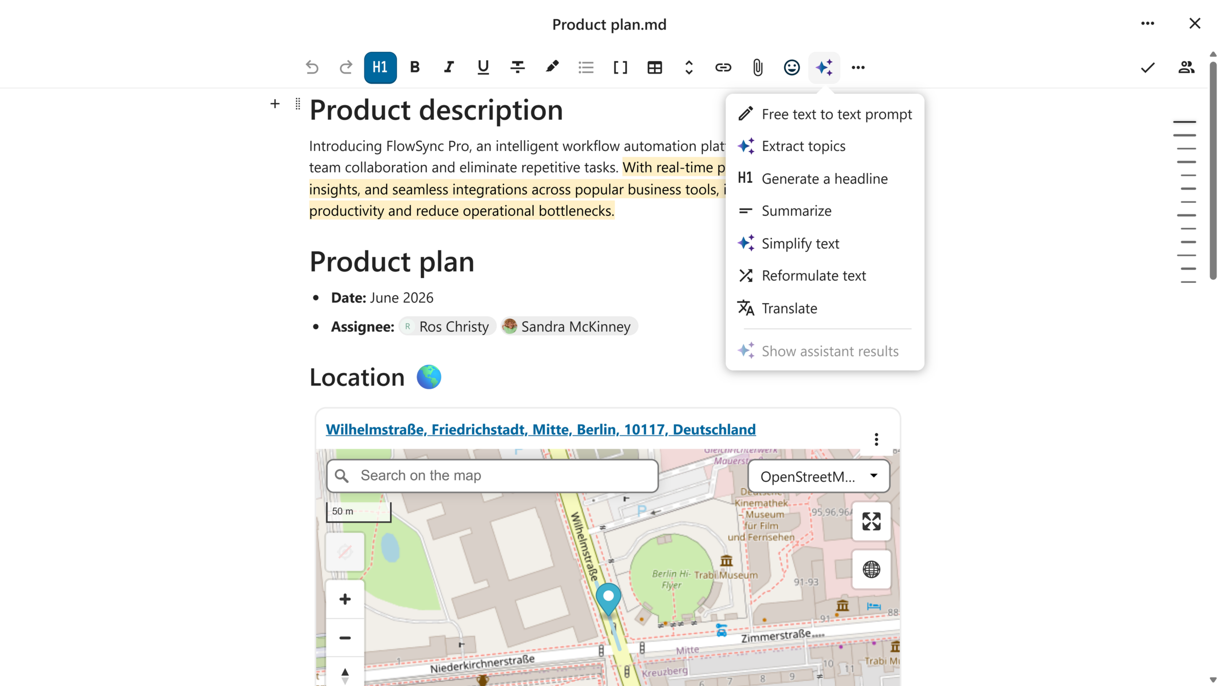Image resolution: width=1219 pixels, height=686 pixels.
Task: Toggle the AI assistant sparkle menu
Action: [x=824, y=67]
